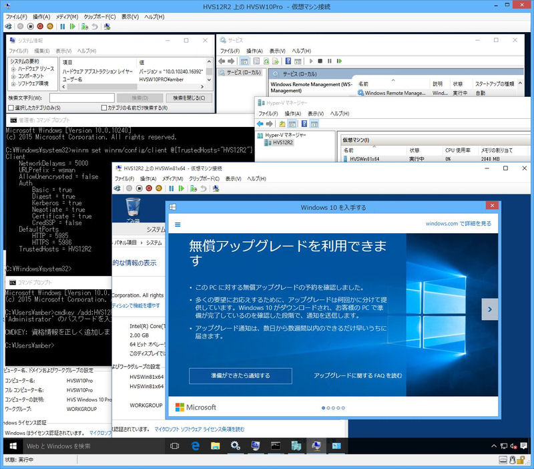
Task: Pause the HVSW10Pro virtual machine
Action: tap(62, 27)
